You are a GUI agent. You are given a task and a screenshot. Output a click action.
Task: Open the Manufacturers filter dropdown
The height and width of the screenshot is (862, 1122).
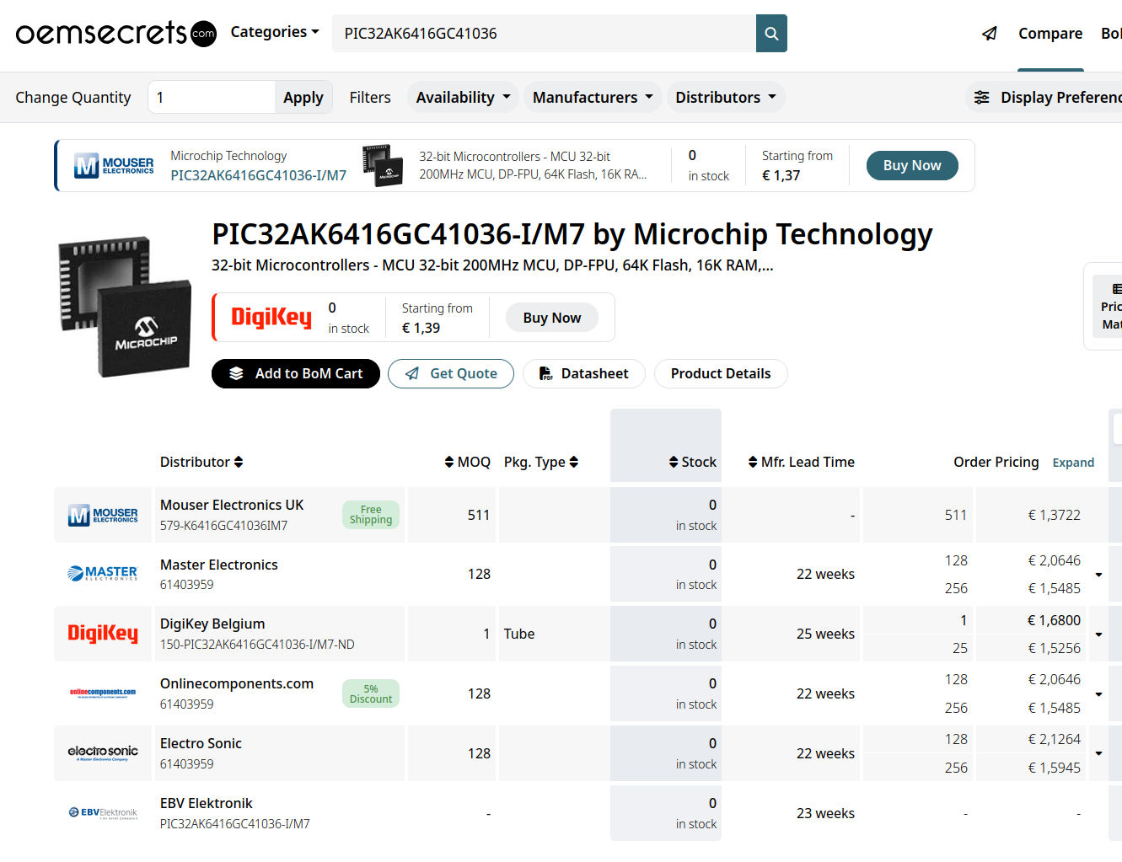[x=593, y=98]
